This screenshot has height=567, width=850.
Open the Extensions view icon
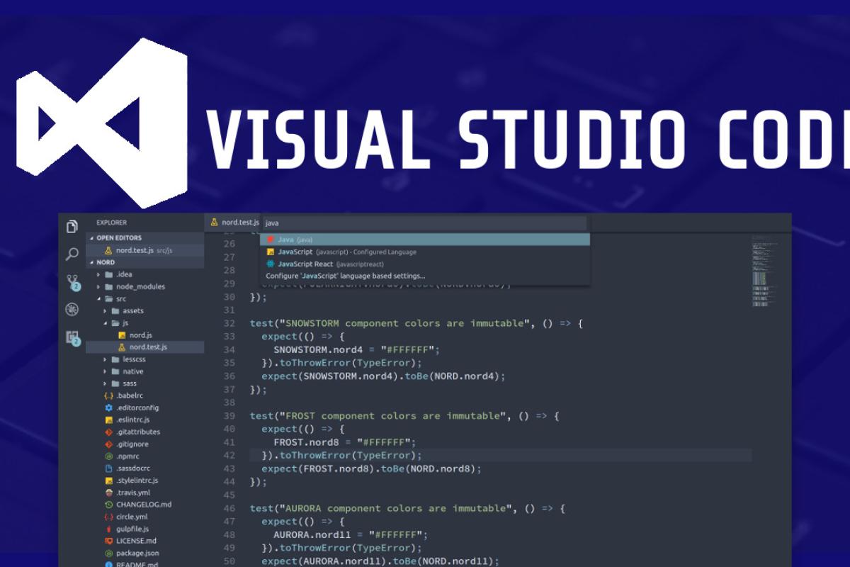(x=72, y=338)
